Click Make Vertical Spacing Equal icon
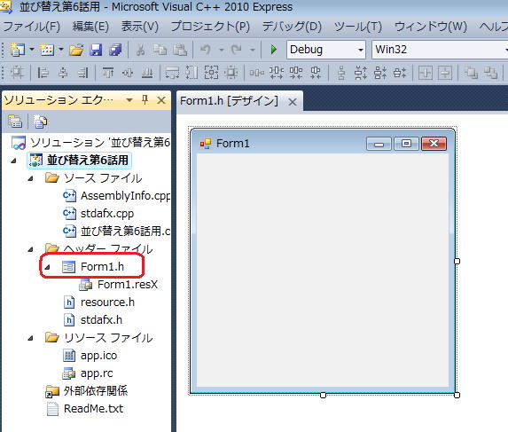Screen dimensions: 508x432 340,73
